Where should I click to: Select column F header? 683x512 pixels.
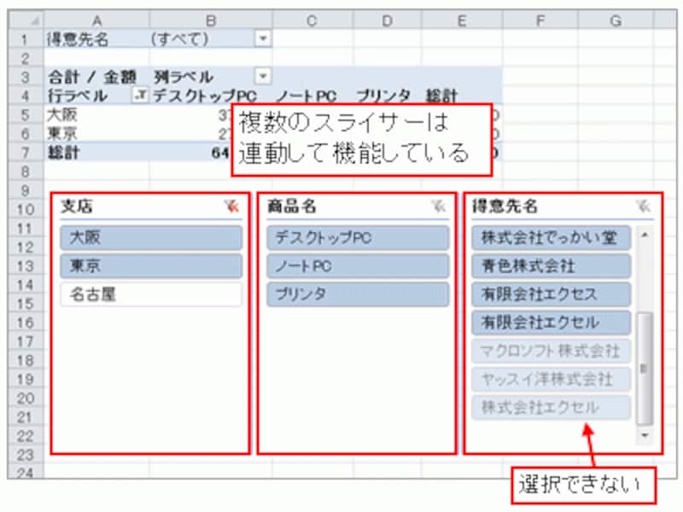tap(540, 20)
